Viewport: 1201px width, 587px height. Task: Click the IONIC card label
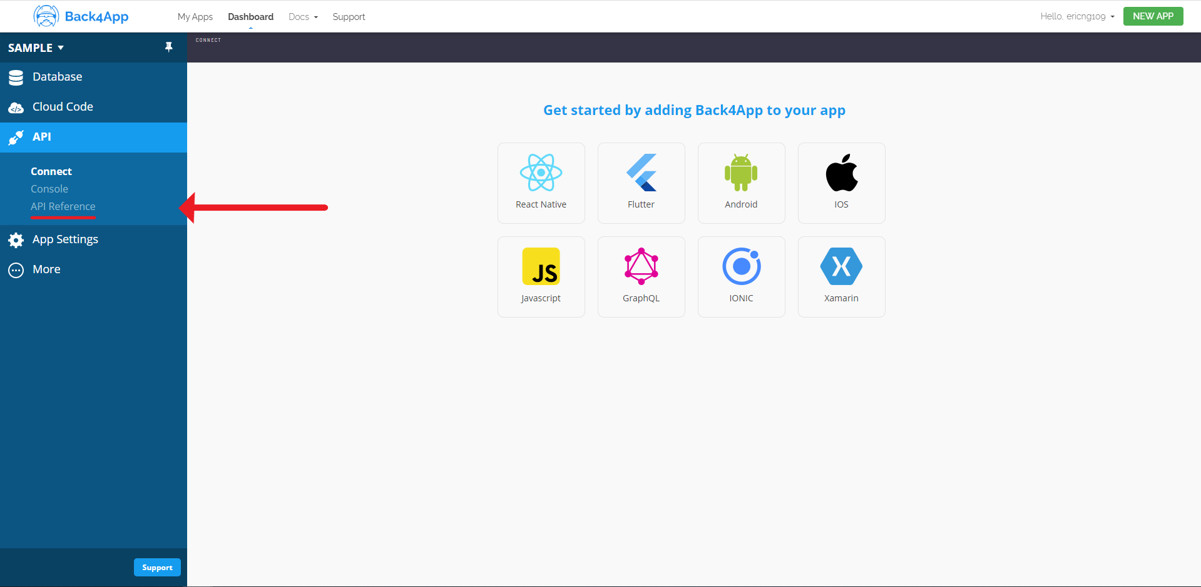tap(741, 298)
